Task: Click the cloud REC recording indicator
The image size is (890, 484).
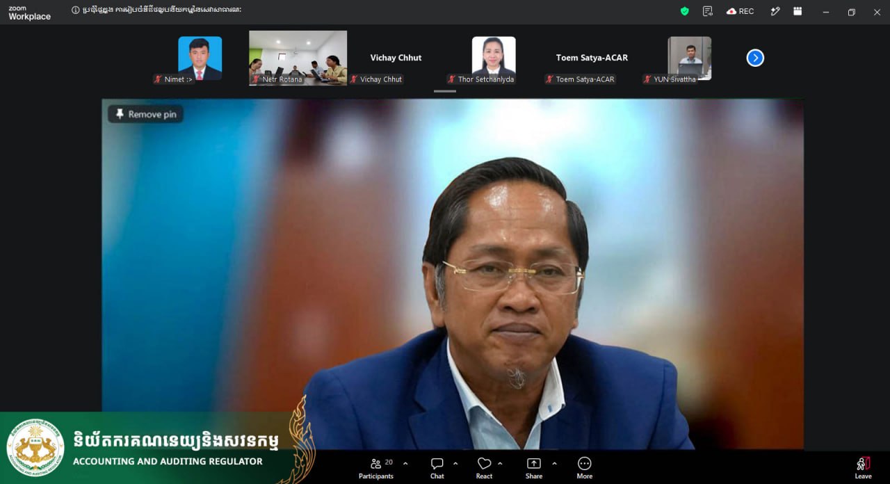Action: click(740, 11)
